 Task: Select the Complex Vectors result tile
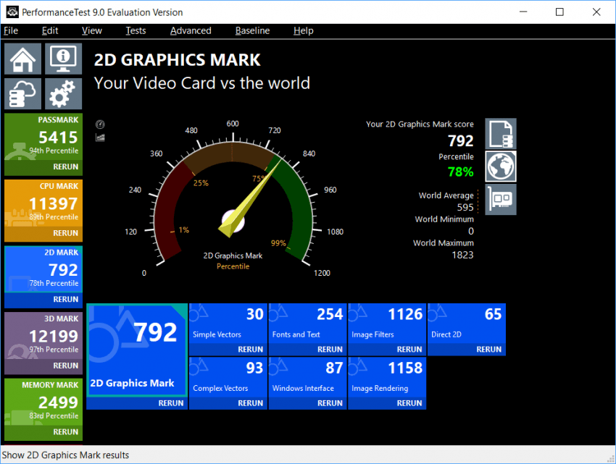coord(228,377)
